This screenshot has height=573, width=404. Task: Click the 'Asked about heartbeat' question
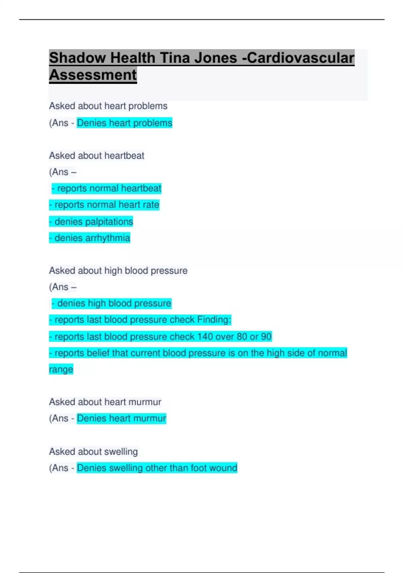click(97, 155)
